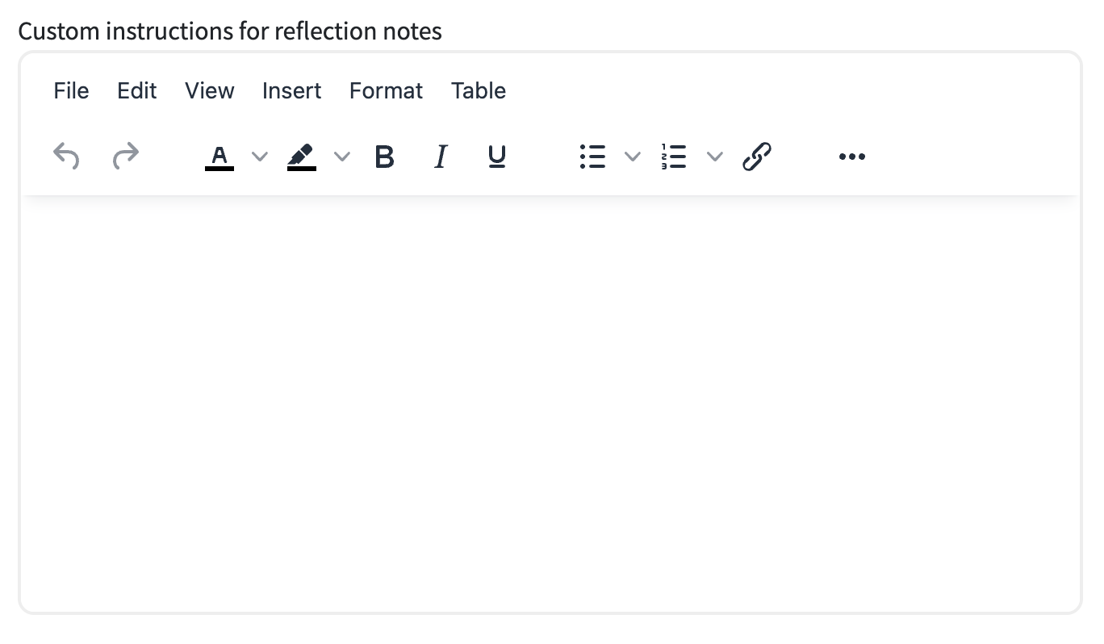Click the Undo arrow icon
Image resolution: width=1104 pixels, height=644 pixels.
tap(66, 156)
